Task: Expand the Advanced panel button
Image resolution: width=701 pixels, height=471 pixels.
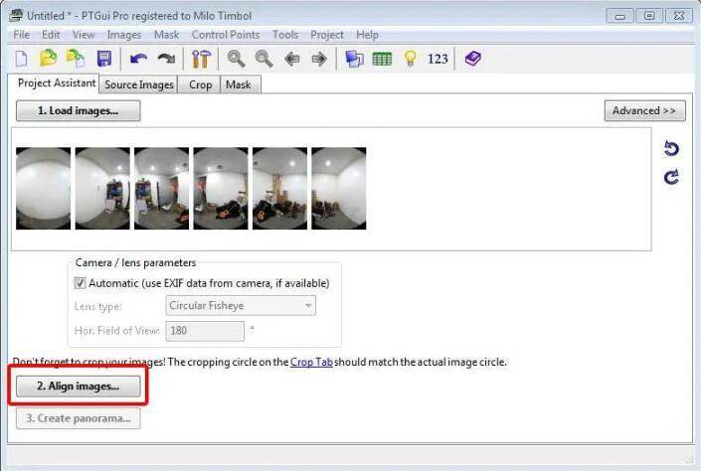Action: pyautogui.click(x=644, y=110)
